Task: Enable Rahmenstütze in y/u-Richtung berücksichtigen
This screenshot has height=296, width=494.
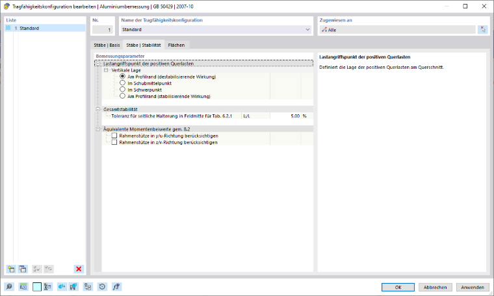Action: pyautogui.click(x=114, y=136)
